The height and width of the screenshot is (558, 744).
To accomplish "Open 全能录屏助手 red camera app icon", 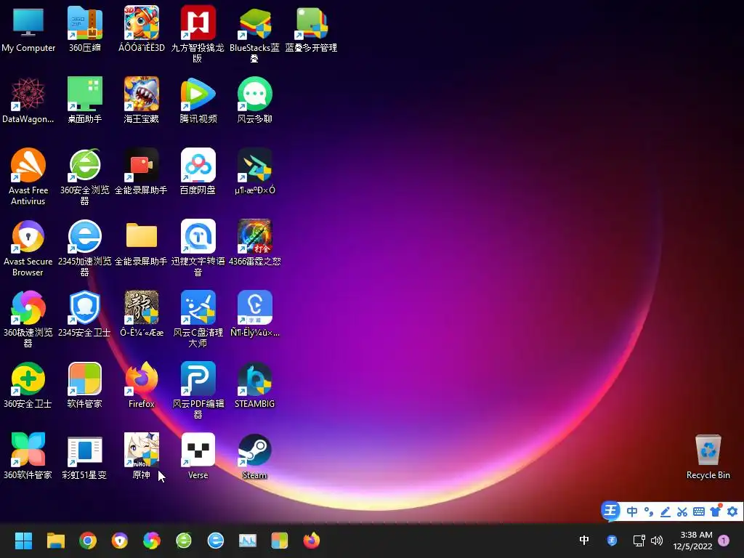I will (x=141, y=171).
